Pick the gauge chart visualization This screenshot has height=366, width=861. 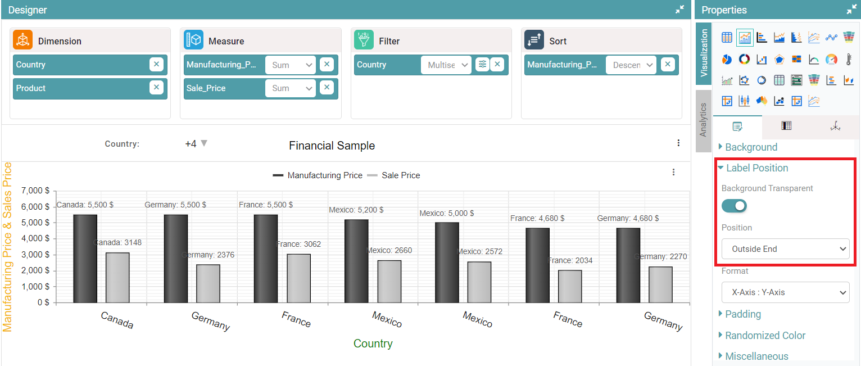coord(831,59)
